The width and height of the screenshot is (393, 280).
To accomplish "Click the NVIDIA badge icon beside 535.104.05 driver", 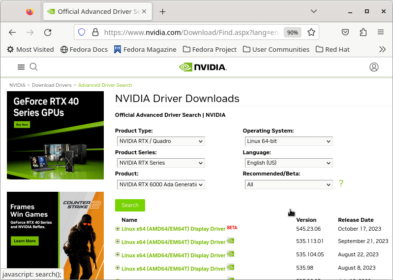I will coord(230,254).
